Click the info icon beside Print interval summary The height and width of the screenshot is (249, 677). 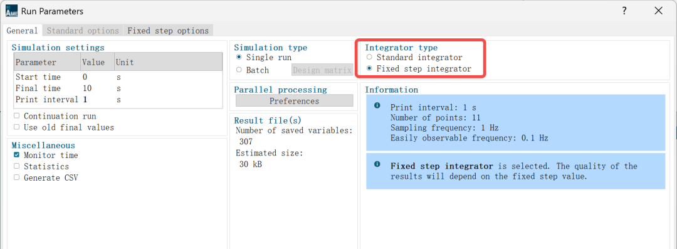[x=377, y=105]
